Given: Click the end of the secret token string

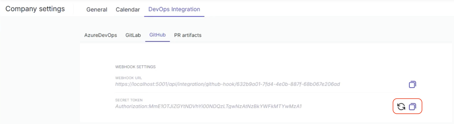Looking at the screenshot, I should 300,106.
